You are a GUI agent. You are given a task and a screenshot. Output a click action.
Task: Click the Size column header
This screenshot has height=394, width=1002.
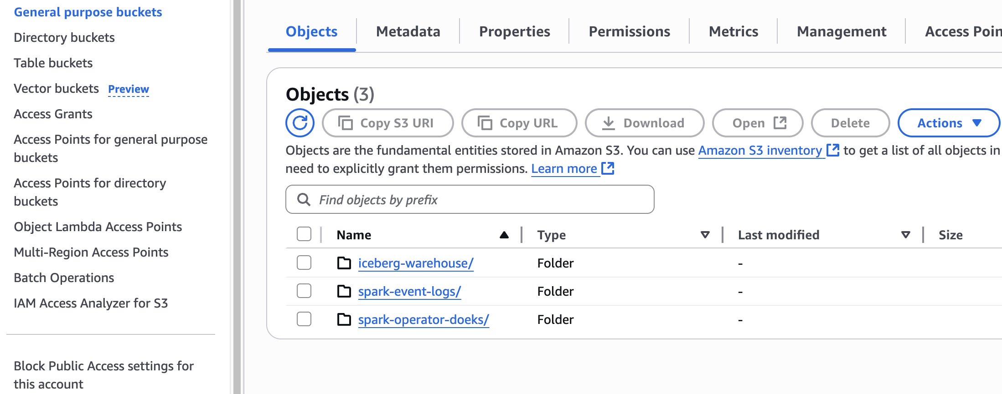pos(950,235)
